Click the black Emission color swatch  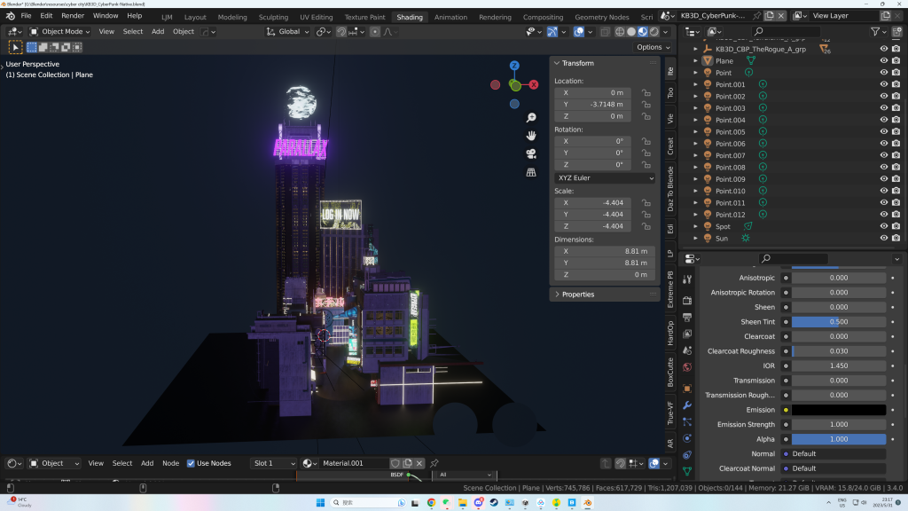click(x=839, y=410)
